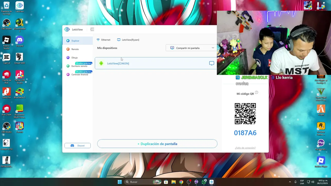
Task: Click the LetsView[Ryzen] device name
Action: point(128,40)
